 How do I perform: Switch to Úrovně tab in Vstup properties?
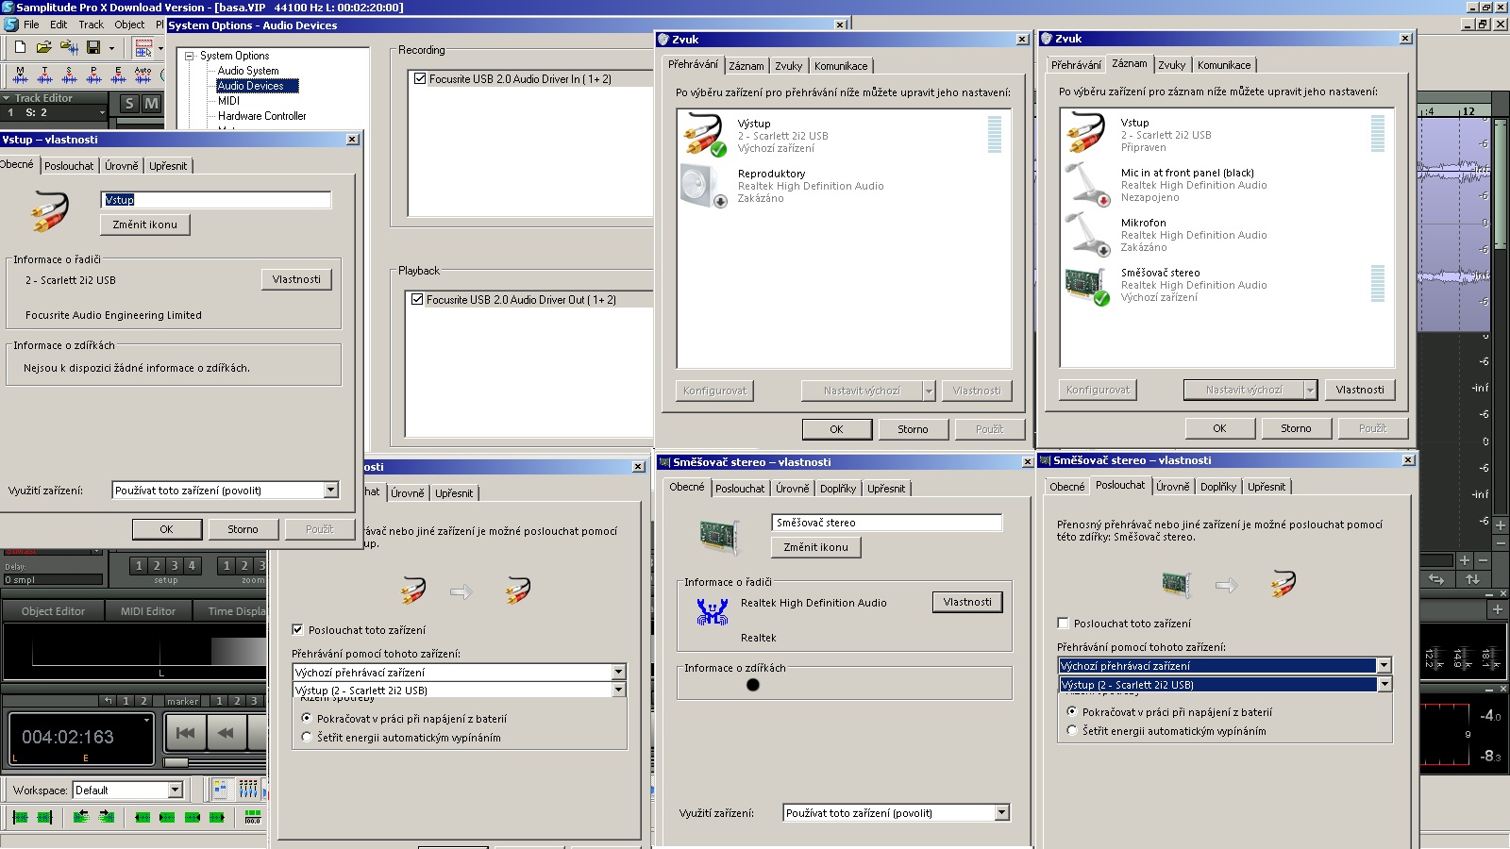121,166
